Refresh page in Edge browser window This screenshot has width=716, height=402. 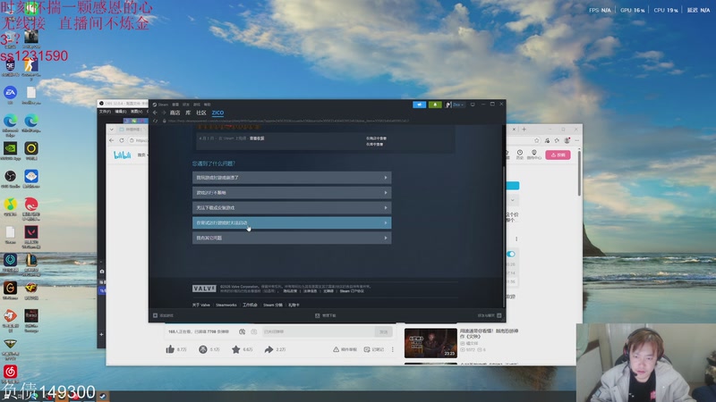[x=122, y=140]
